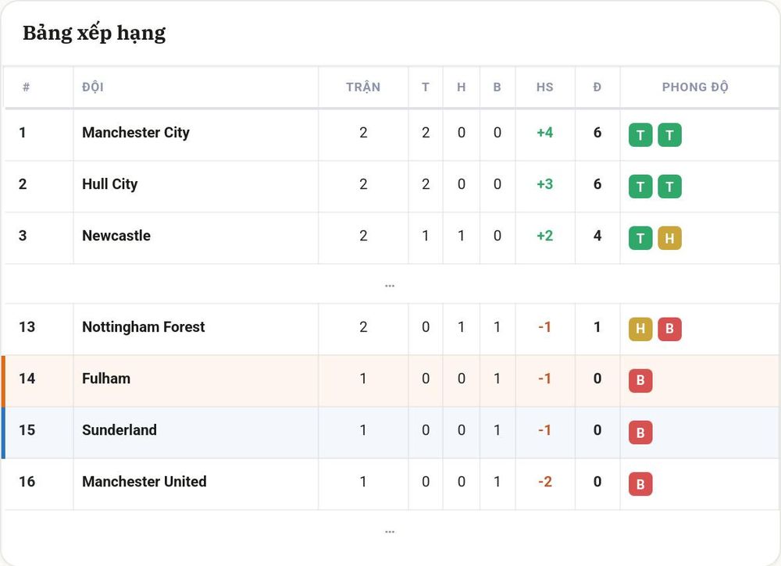Click Nottingham Forest's red B form badge

669,329
